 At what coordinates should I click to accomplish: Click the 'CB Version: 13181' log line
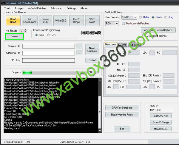[14, 117]
